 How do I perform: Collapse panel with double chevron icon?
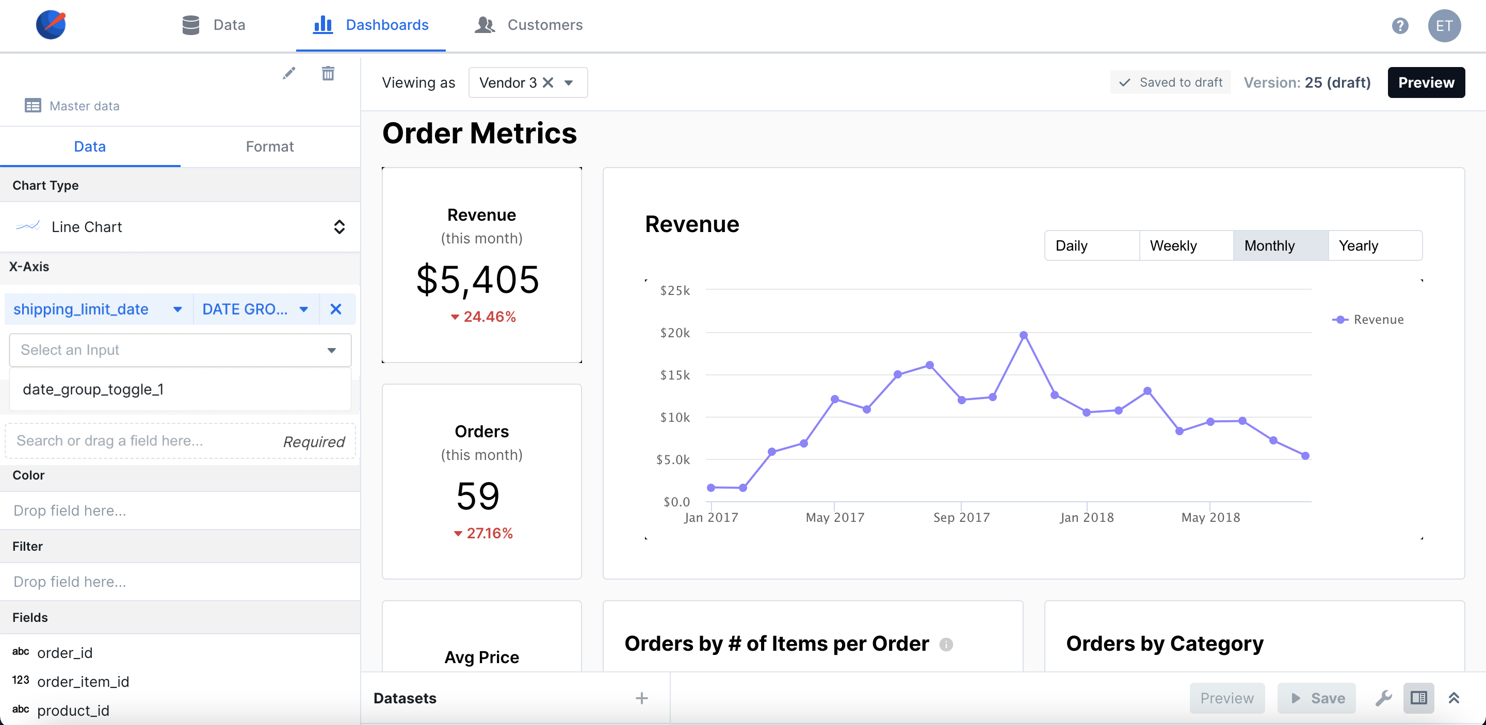pyautogui.click(x=1453, y=698)
